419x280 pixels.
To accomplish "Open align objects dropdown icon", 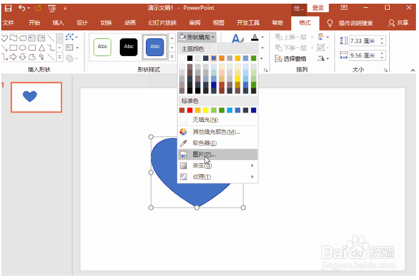I will coord(324,37).
